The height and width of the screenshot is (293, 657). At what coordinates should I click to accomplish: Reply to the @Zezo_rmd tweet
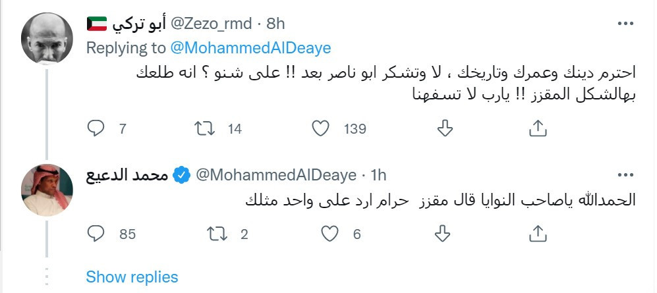tap(96, 128)
